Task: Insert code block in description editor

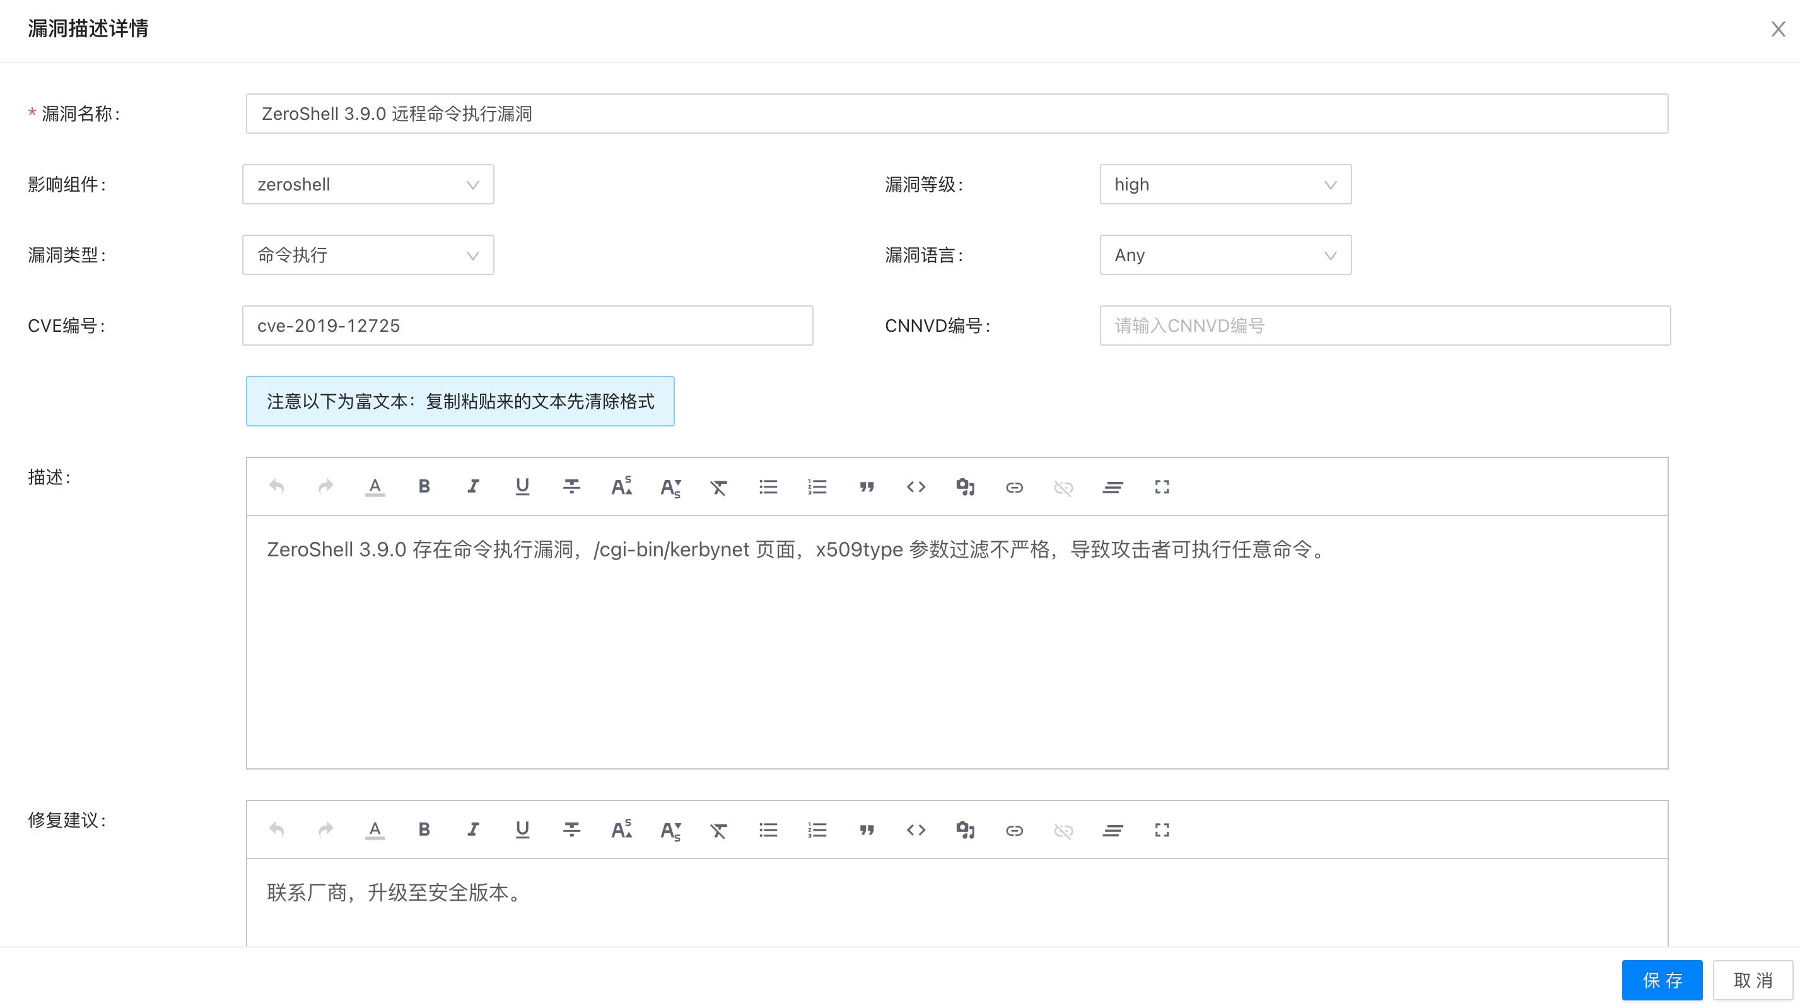Action: 916,486
